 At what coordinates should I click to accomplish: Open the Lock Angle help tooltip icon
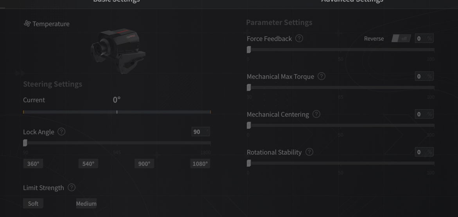(61, 132)
